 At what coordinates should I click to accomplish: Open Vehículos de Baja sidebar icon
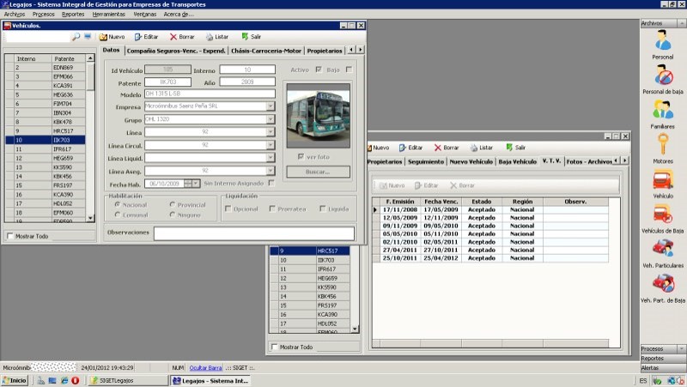click(x=662, y=215)
